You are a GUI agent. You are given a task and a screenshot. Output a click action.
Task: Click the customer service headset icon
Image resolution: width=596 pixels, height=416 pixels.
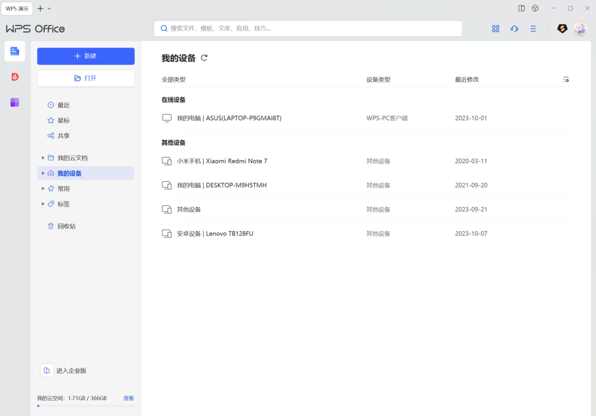514,29
